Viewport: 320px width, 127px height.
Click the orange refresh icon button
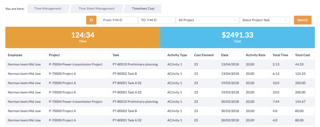(x=91, y=20)
